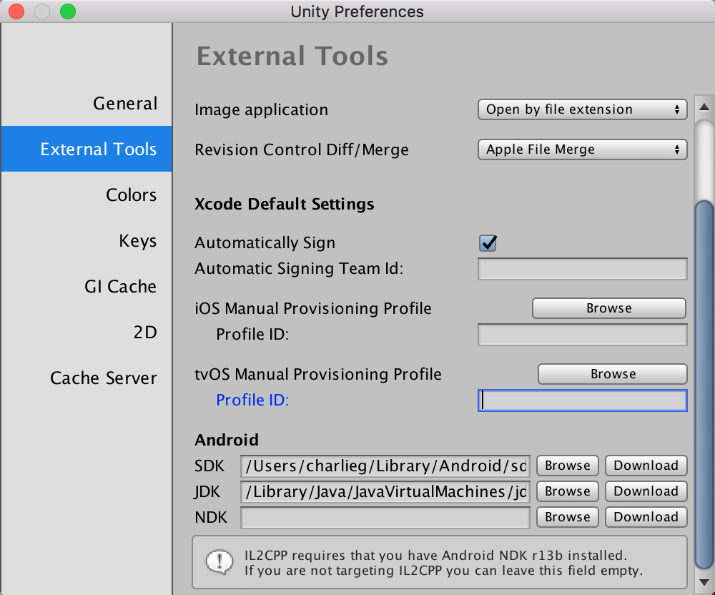Browse for tvOS Manual Provisioning Profile
Image resolution: width=715 pixels, height=595 pixels.
[x=613, y=374]
